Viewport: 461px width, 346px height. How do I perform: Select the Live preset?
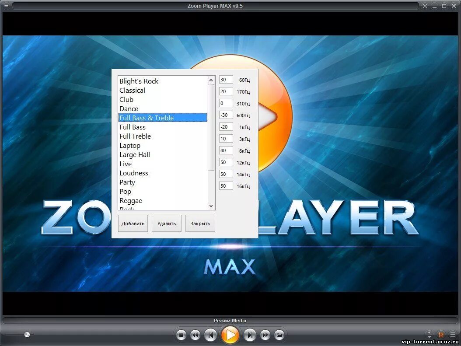pos(163,164)
